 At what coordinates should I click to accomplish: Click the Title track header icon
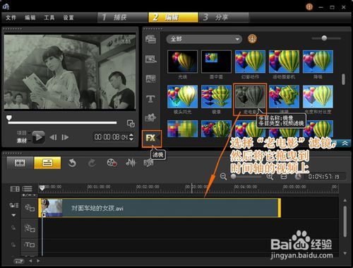[x=30, y=245]
